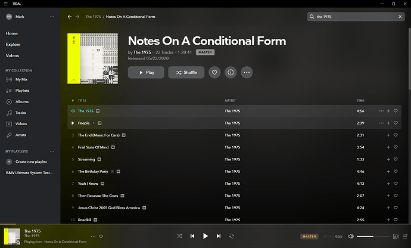Favorite Frail State Of Mind
This screenshot has width=411, height=248.
(x=396, y=147)
